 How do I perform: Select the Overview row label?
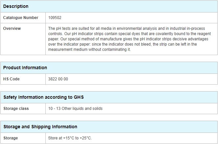pyautogui.click(x=23, y=39)
